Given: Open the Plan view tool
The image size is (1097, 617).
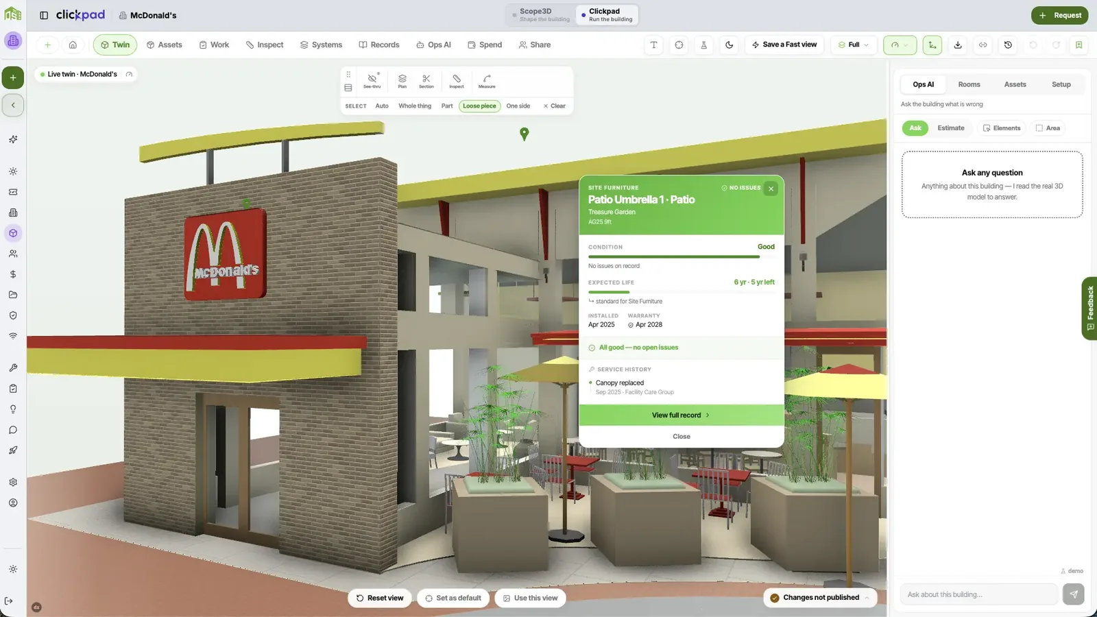Looking at the screenshot, I should pos(402,80).
